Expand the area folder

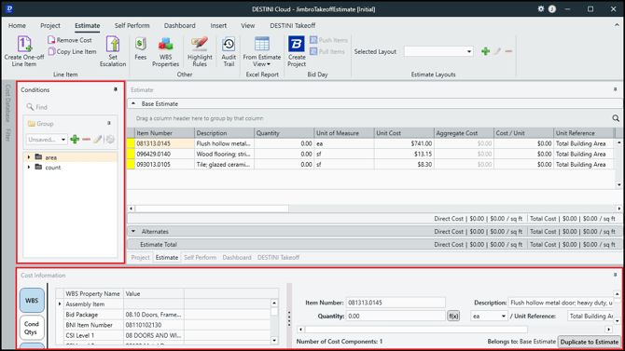click(29, 157)
